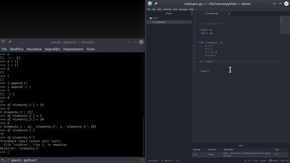Click Linter panel title
The image size is (290, 163).
coord(241,146)
